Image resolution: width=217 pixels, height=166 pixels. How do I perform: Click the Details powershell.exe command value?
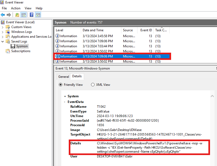click(x=150, y=147)
